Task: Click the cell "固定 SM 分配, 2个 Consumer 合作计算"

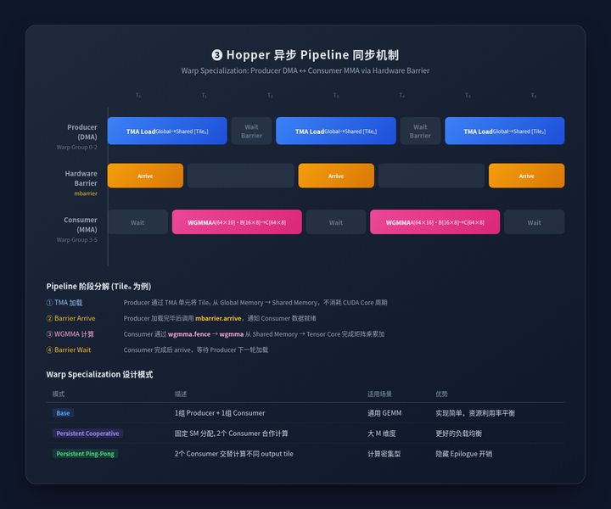Action: (232, 433)
